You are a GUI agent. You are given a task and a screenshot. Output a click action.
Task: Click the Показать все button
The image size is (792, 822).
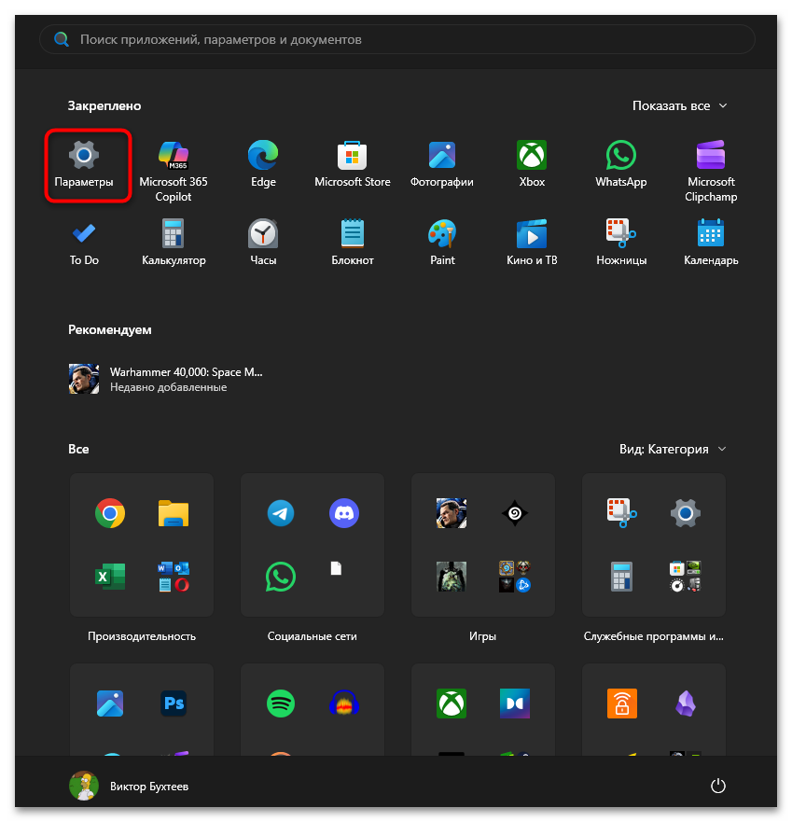coord(679,106)
